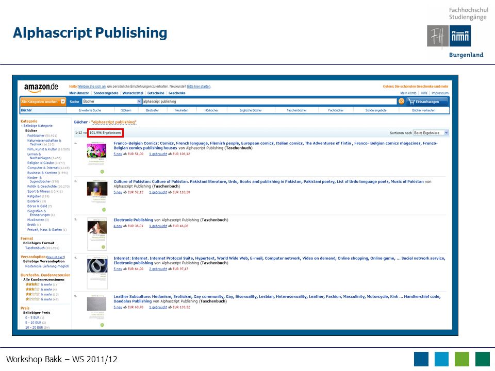Click the Bitte hier starten link
This screenshot has width=495, height=371.
(x=199, y=87)
